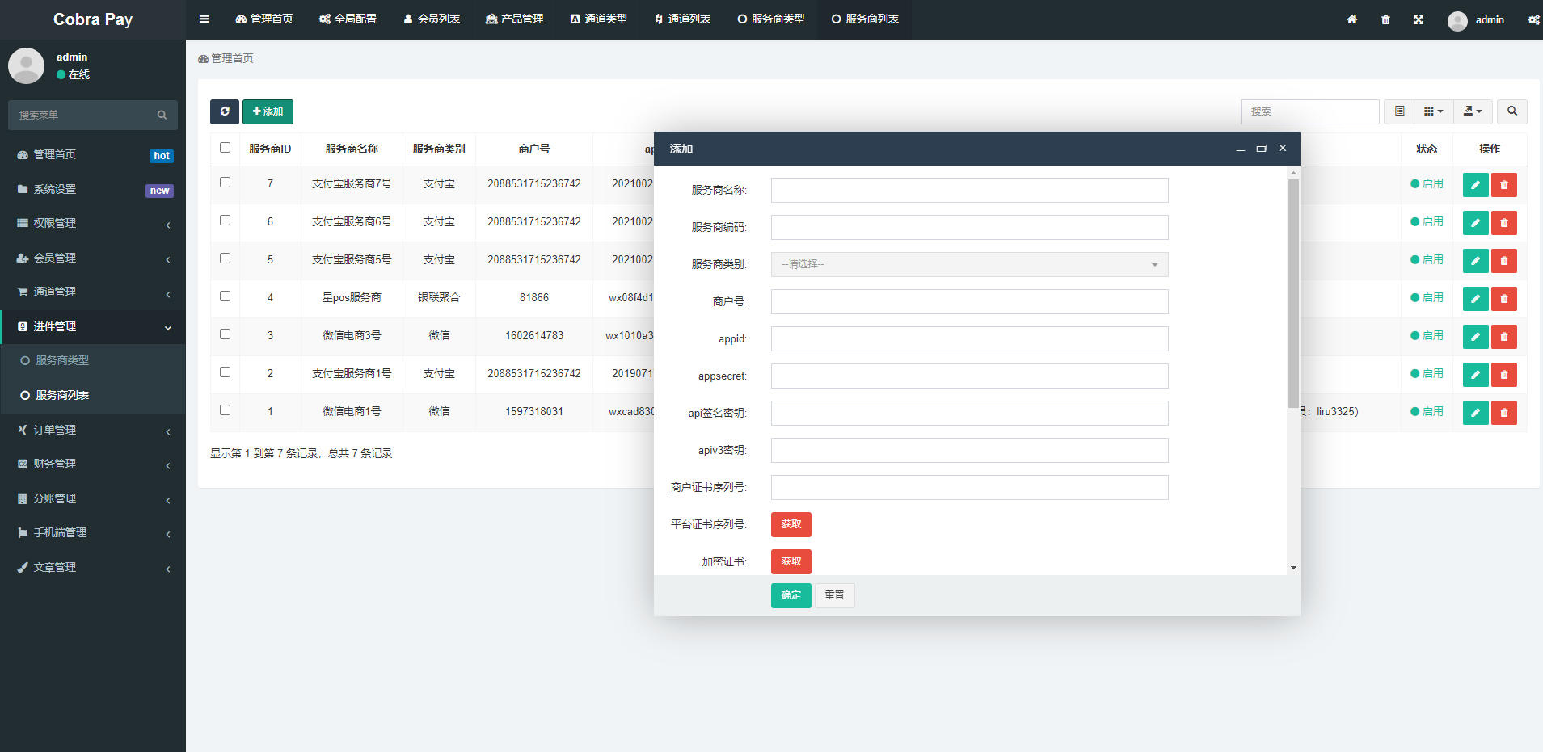Viewport: 1543px width, 752px height.
Task: Select the checkbox for 微信电商1号 row
Action: tap(225, 410)
